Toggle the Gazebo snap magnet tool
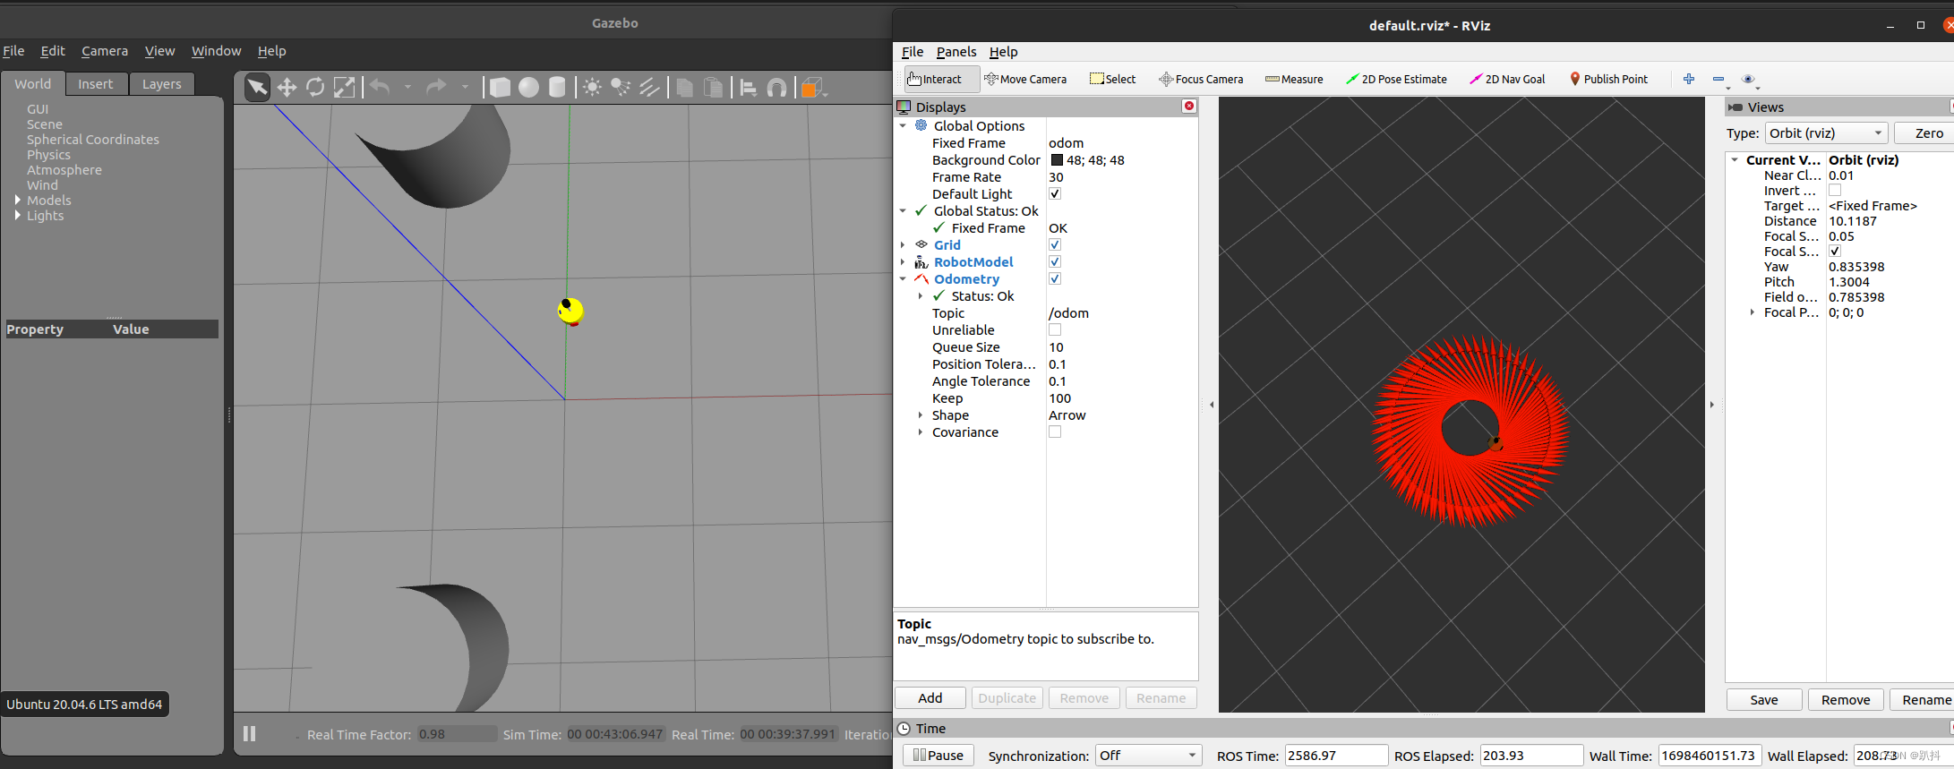The width and height of the screenshot is (1954, 769). [x=777, y=87]
